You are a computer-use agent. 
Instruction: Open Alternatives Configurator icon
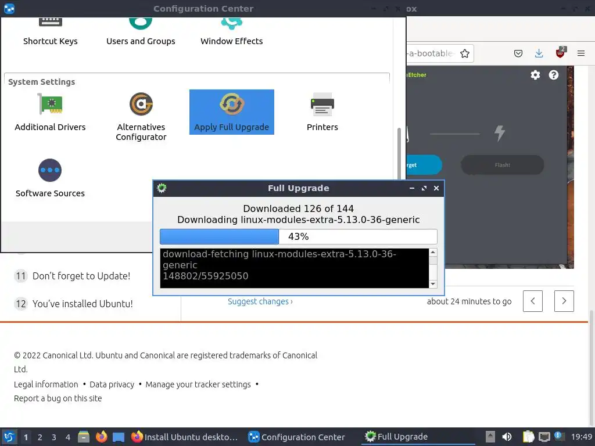[x=141, y=117]
